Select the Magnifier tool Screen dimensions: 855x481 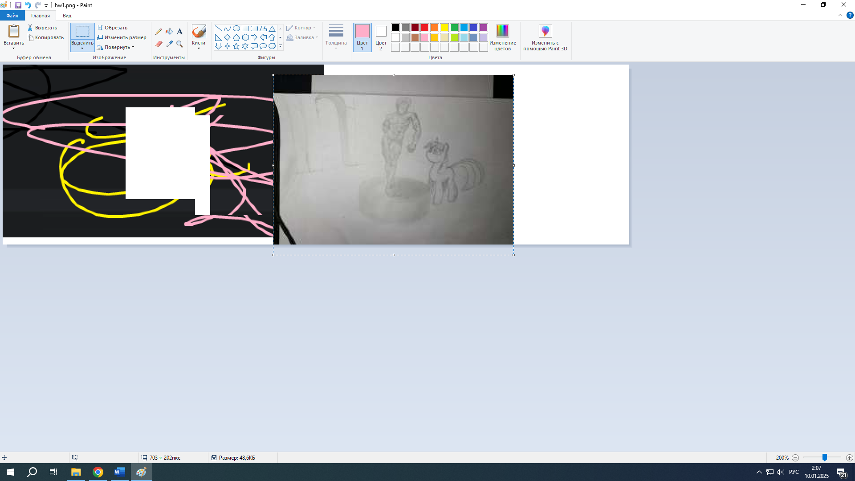pyautogui.click(x=179, y=44)
